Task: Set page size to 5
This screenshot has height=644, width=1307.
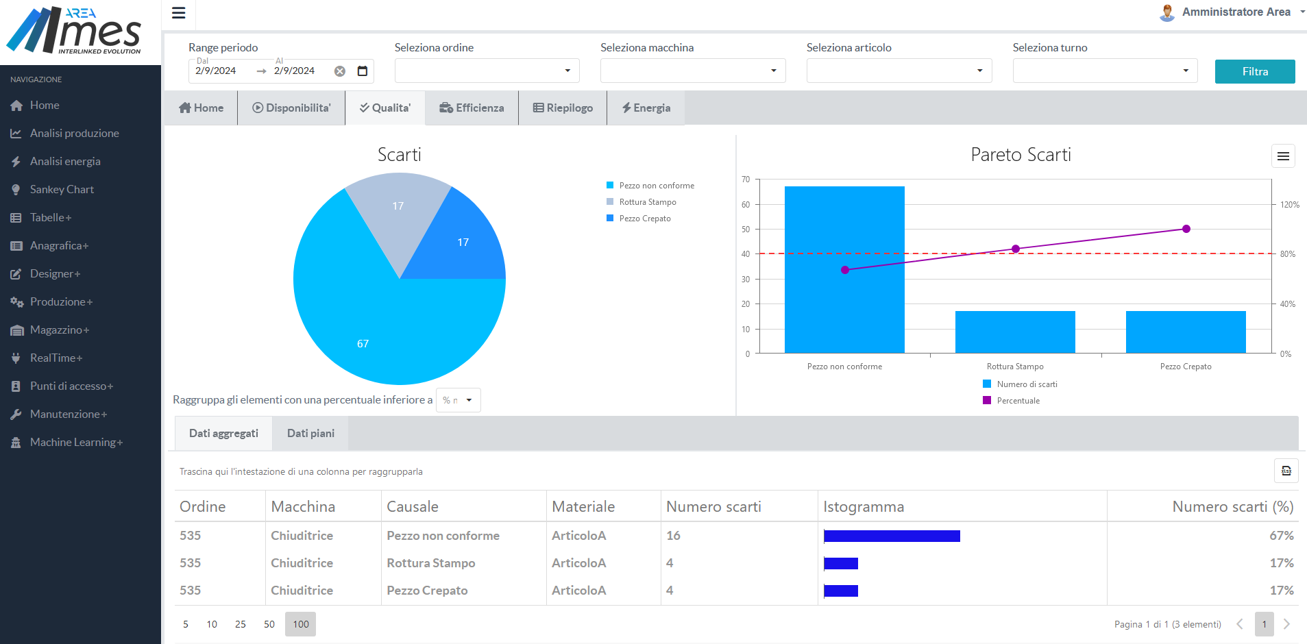Action: [186, 624]
